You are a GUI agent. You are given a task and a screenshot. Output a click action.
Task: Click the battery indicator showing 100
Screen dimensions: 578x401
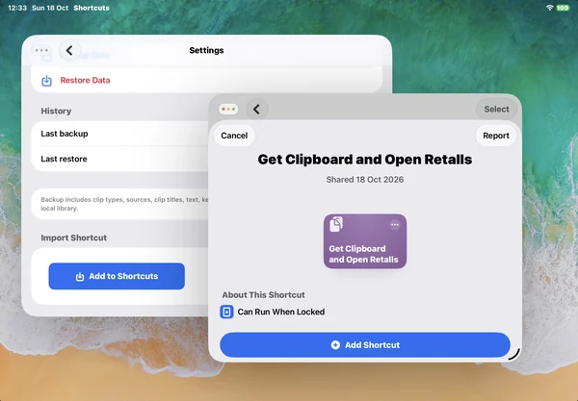tap(563, 8)
